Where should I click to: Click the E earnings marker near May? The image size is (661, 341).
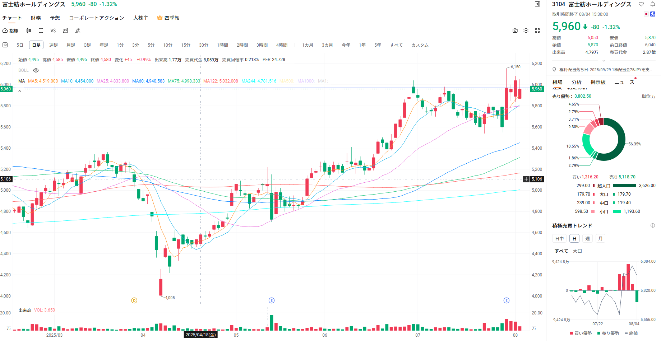pyautogui.click(x=272, y=300)
